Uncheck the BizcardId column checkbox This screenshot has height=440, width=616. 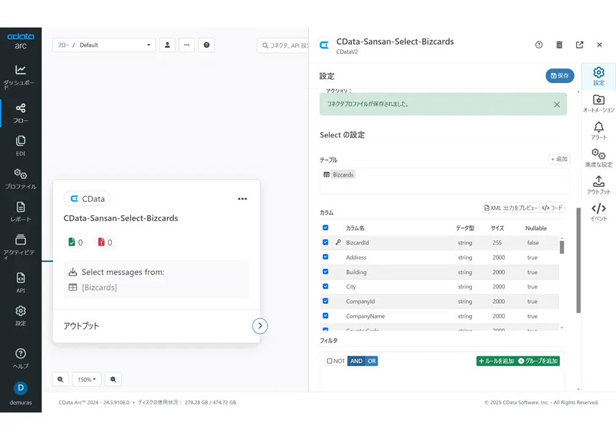pyautogui.click(x=325, y=242)
